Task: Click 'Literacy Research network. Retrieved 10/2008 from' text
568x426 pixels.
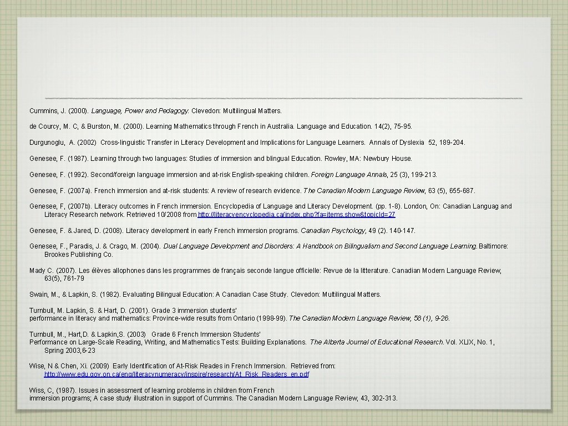Action: point(120,215)
